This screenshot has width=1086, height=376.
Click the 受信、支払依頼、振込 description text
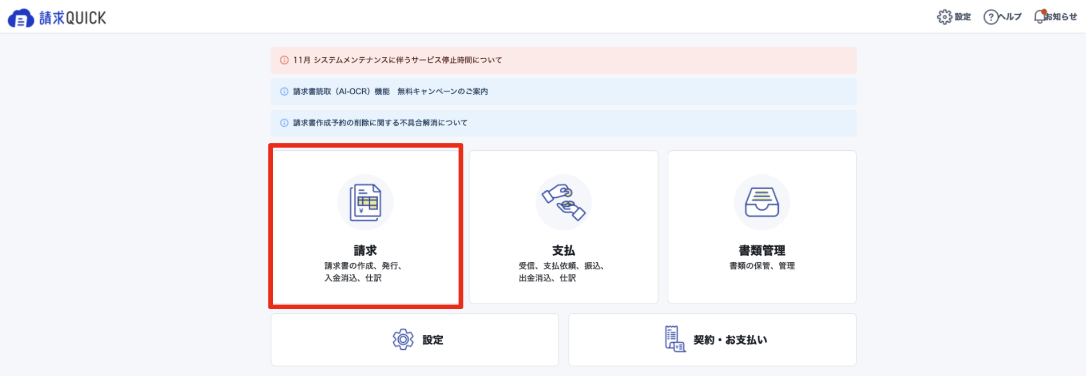(561, 272)
